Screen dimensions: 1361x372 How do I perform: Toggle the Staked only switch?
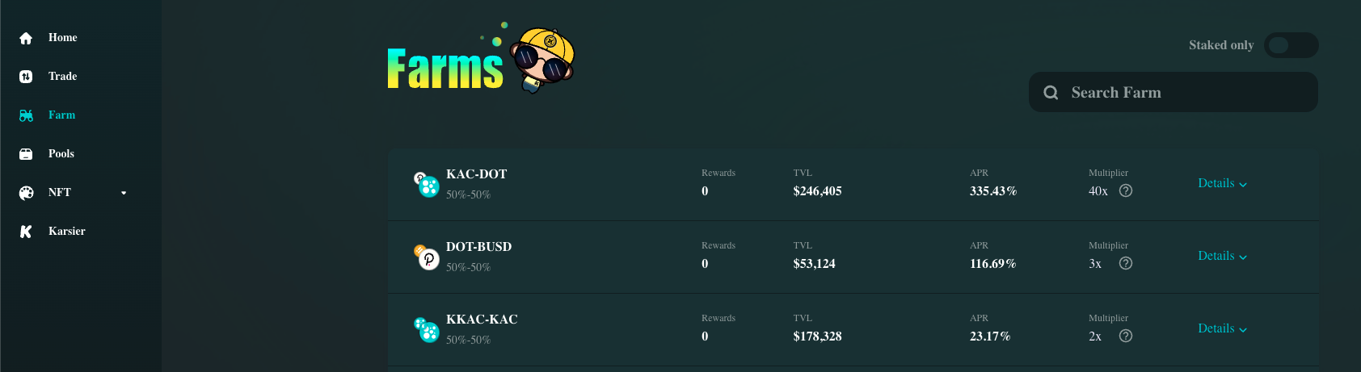tap(1291, 45)
